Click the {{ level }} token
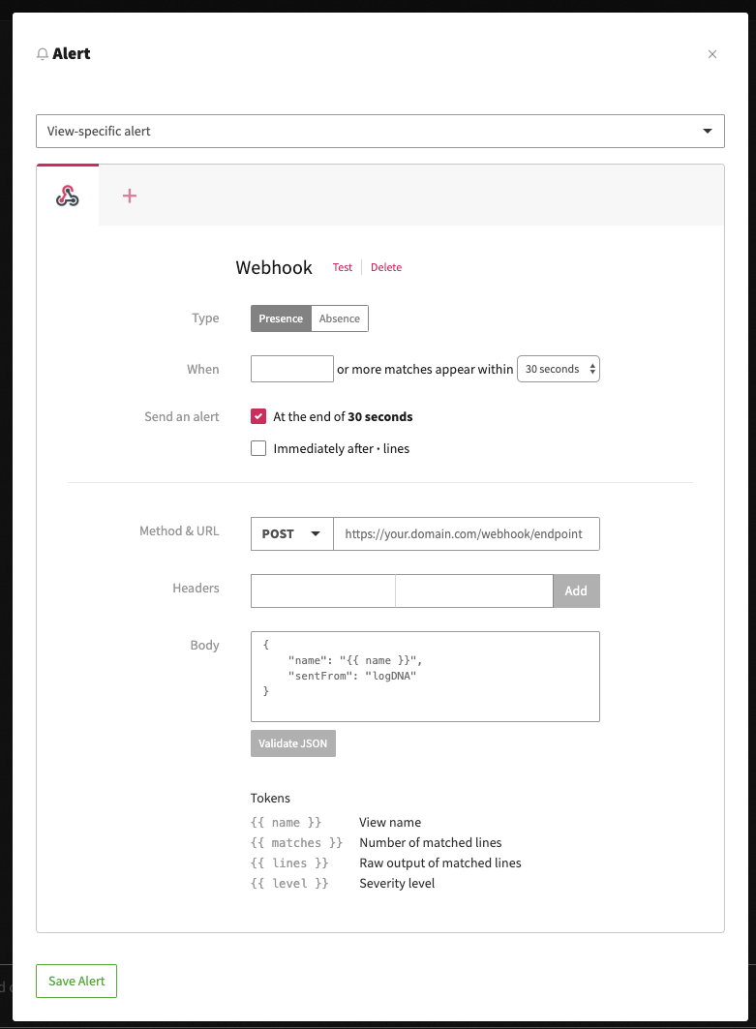Image resolution: width=756 pixels, height=1029 pixels. 289,883
